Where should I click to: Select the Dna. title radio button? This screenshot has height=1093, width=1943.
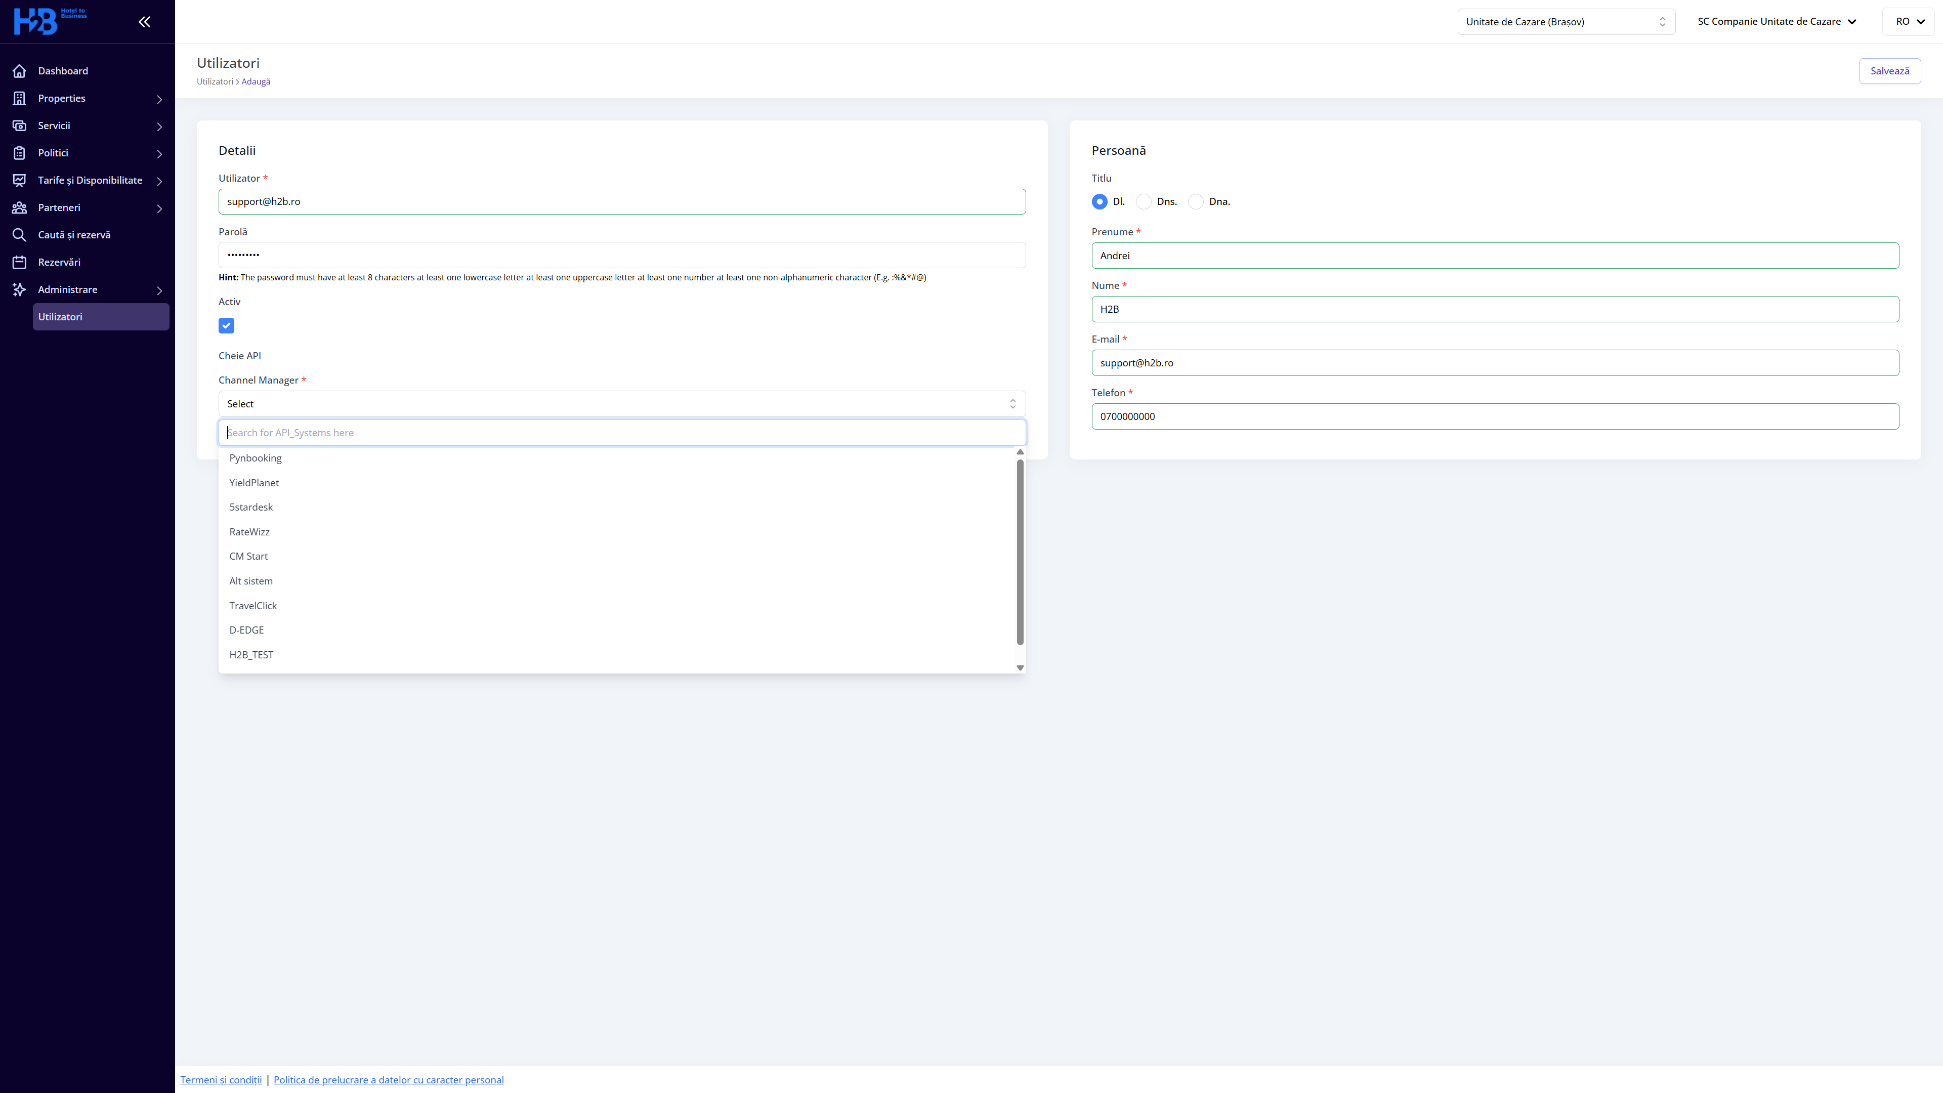pyautogui.click(x=1196, y=201)
